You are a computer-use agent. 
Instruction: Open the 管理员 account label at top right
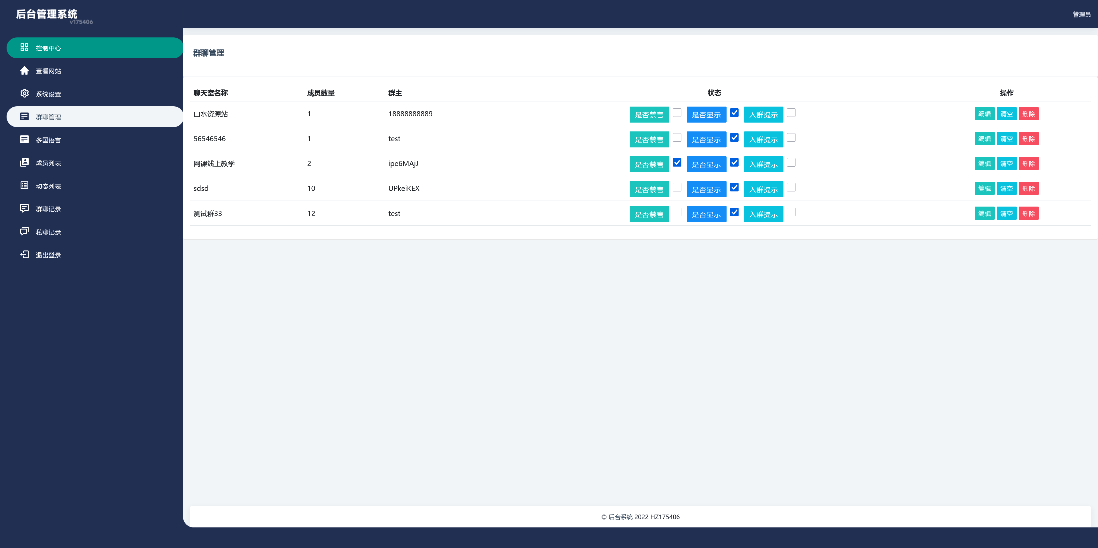click(x=1081, y=15)
